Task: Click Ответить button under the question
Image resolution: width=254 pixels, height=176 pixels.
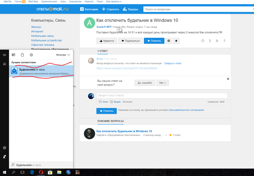Action: point(154,41)
